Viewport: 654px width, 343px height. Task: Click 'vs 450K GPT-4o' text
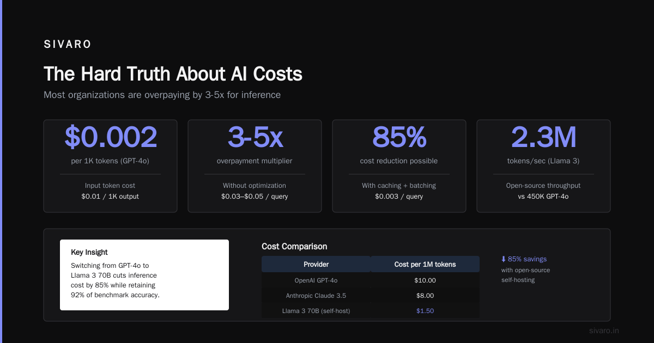pos(543,197)
